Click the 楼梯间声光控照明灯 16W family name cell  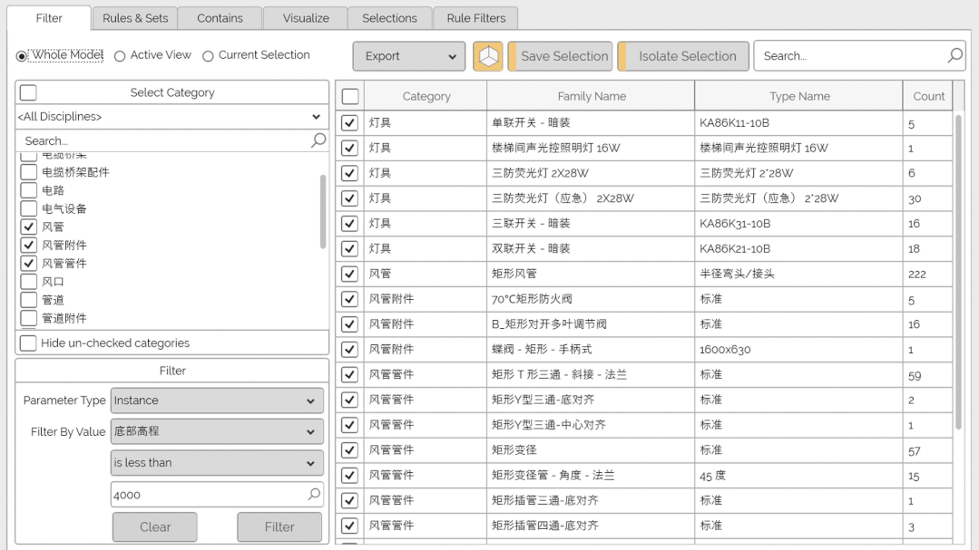coord(591,148)
